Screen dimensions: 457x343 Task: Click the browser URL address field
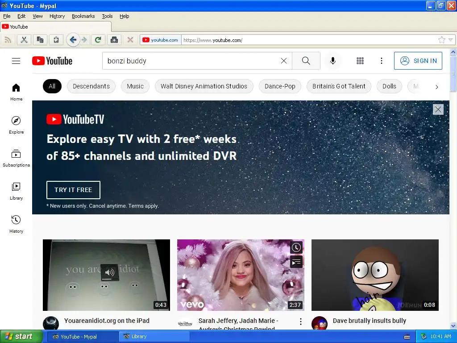click(309, 40)
